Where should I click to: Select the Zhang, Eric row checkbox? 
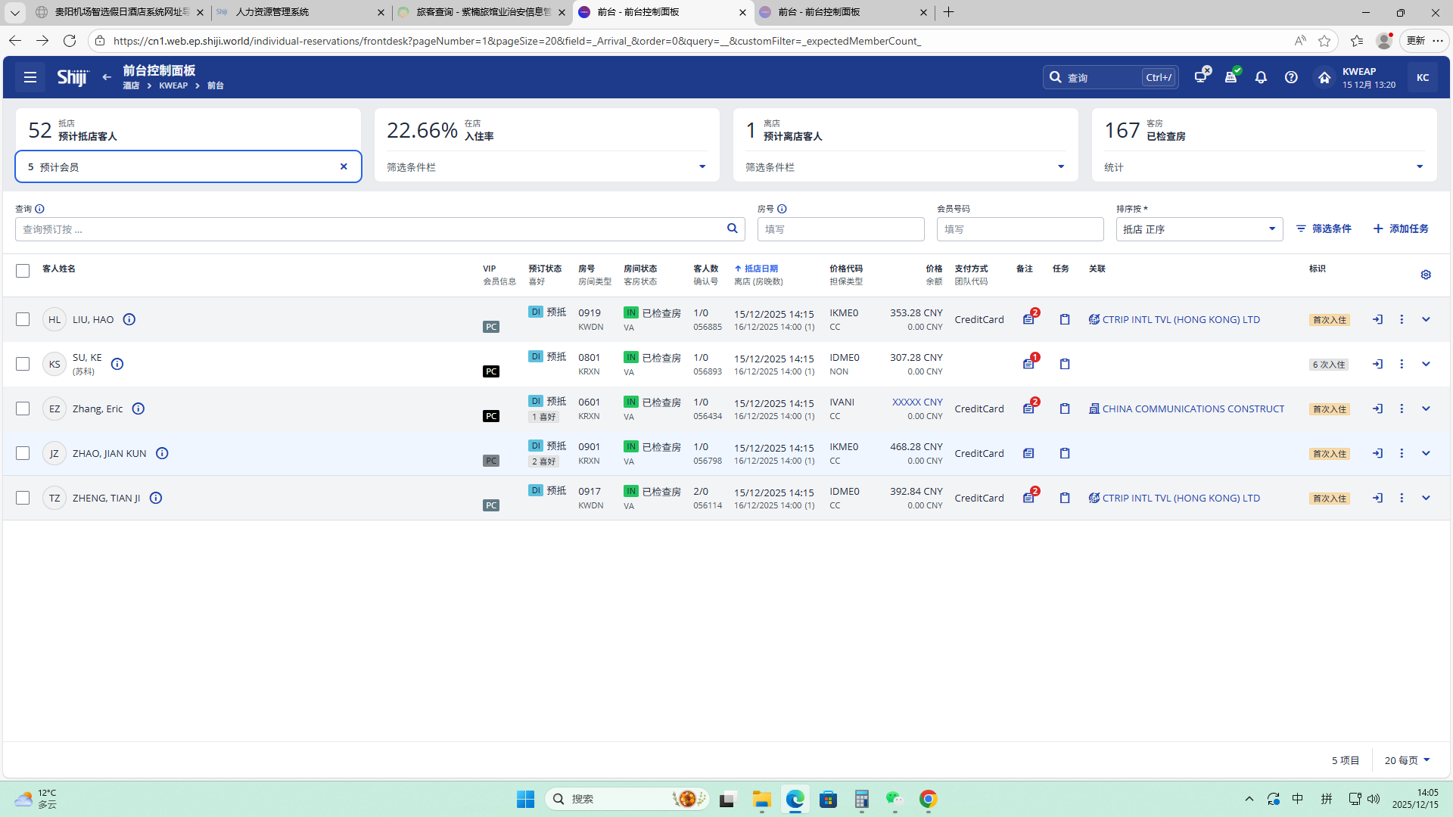tap(23, 408)
